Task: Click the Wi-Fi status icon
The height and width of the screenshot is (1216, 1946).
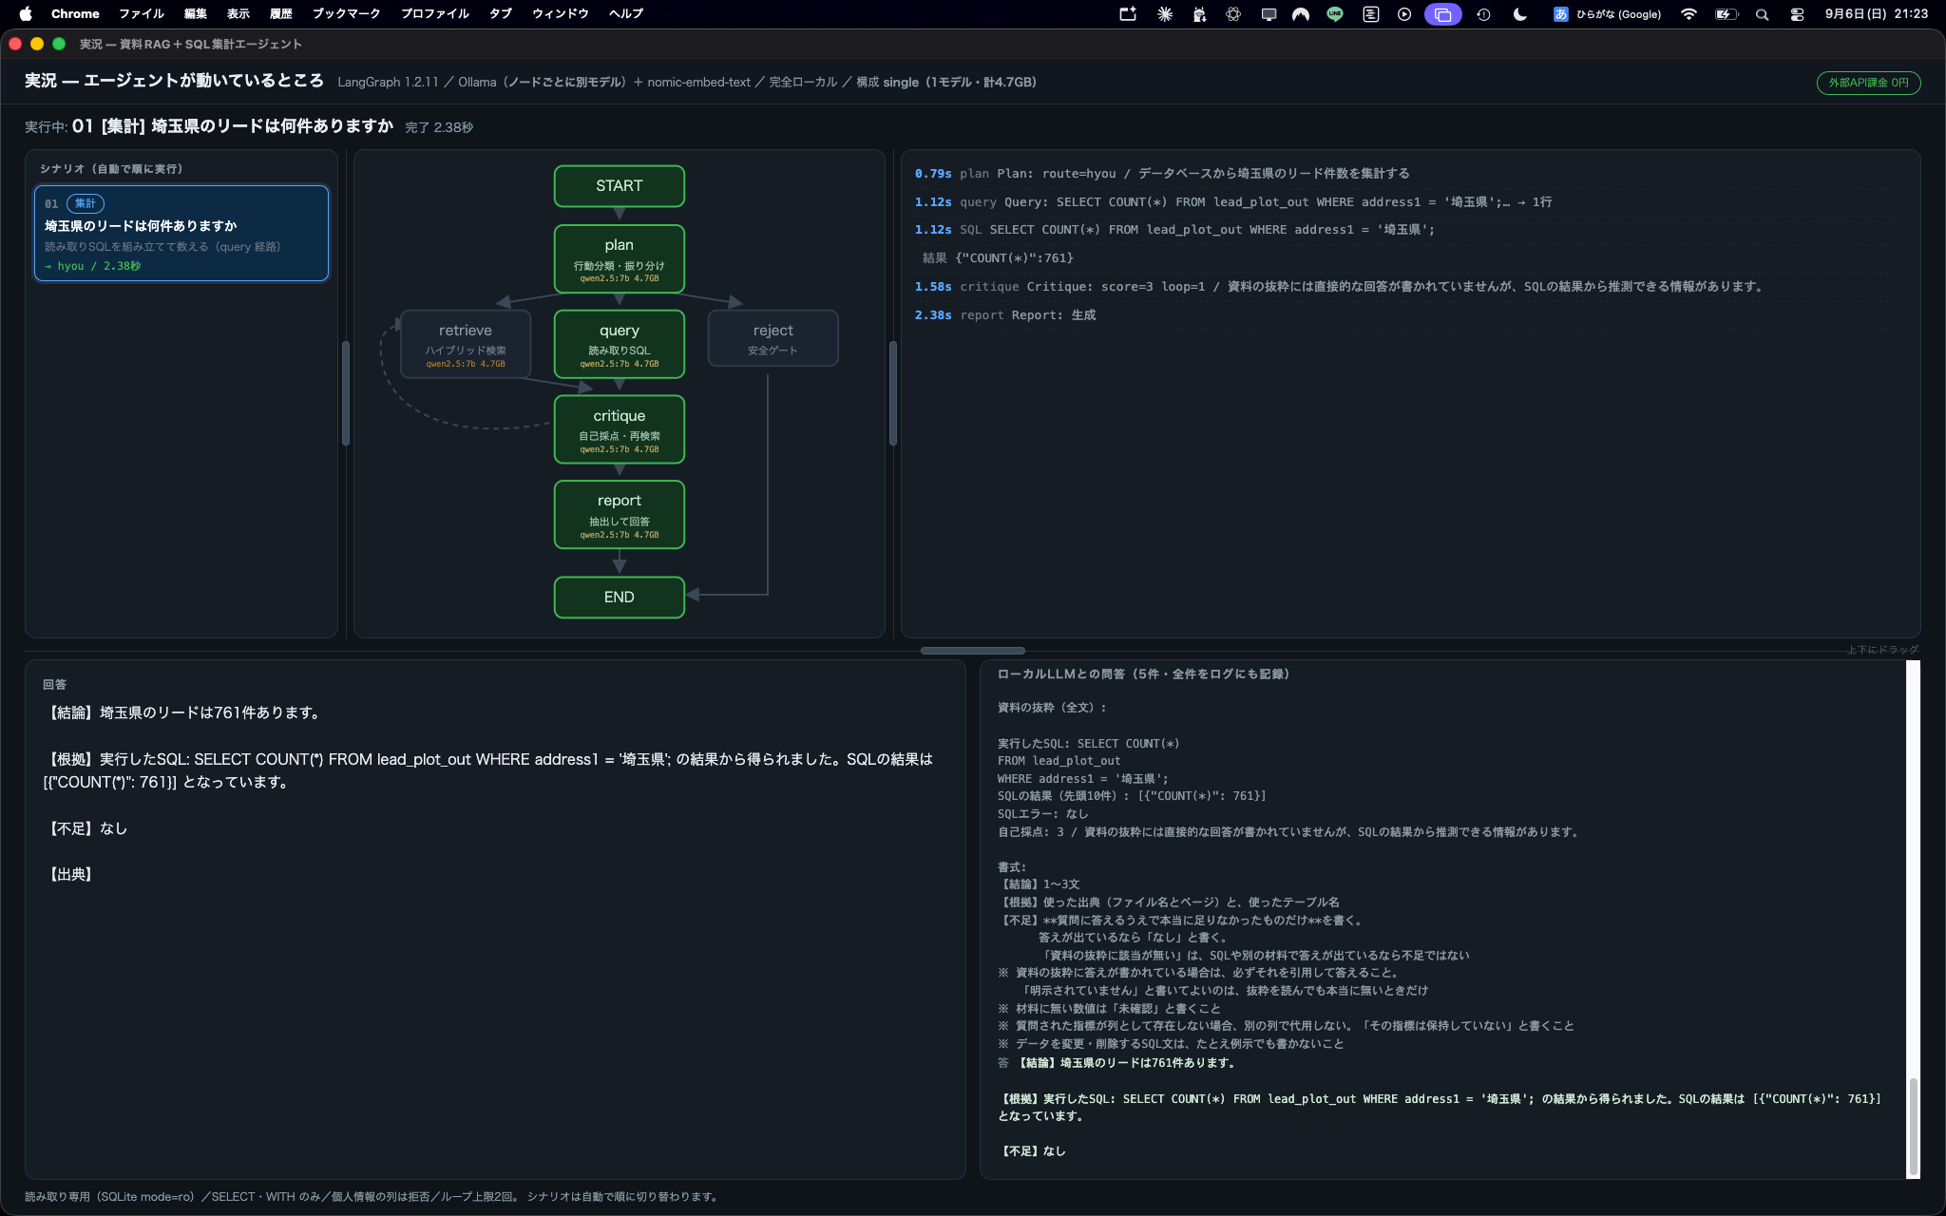Action: click(x=1688, y=14)
